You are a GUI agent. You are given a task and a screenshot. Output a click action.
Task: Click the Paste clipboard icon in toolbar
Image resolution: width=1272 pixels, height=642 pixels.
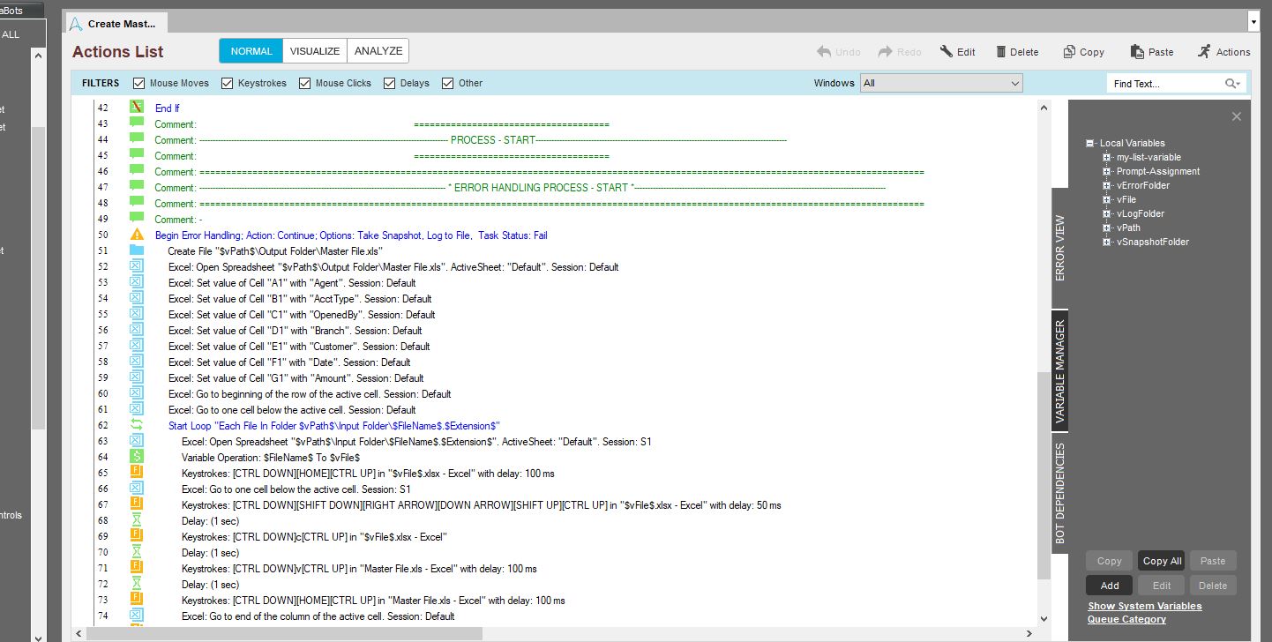pos(1137,52)
